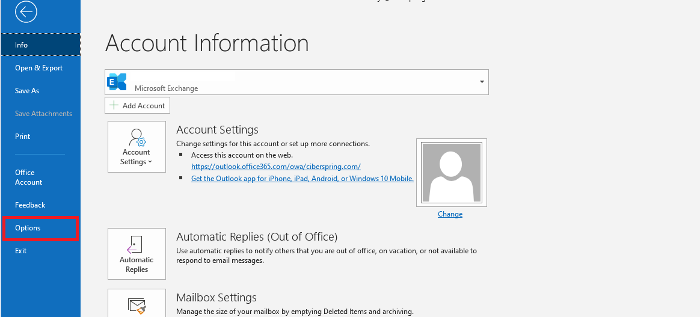Open the Get the Outlook app link

coord(302,178)
